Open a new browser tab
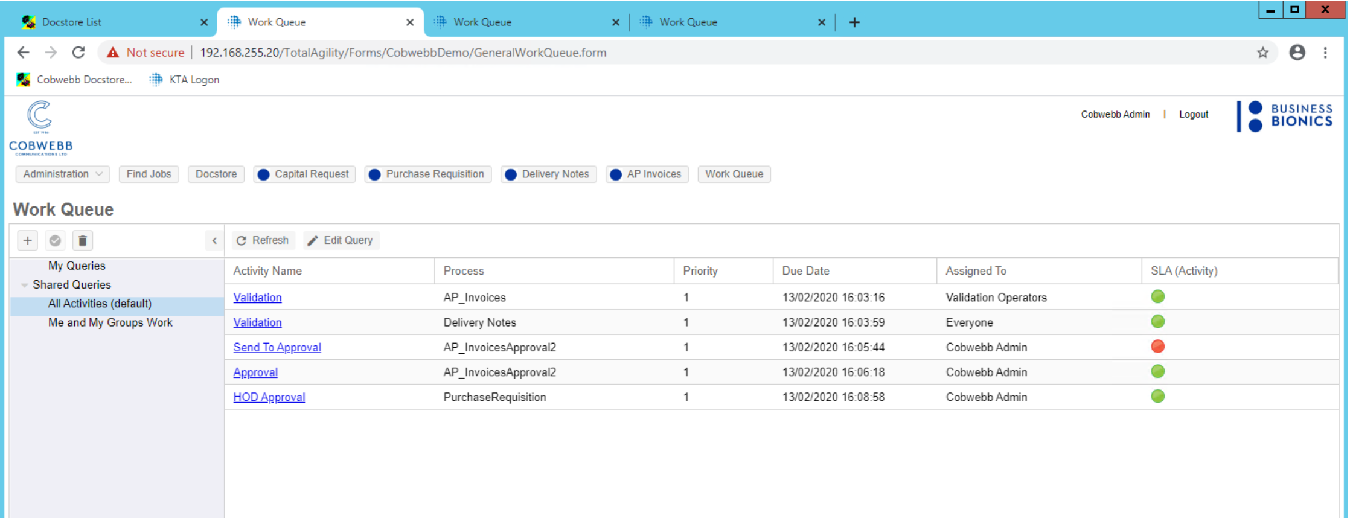The image size is (1350, 521). coord(854,22)
